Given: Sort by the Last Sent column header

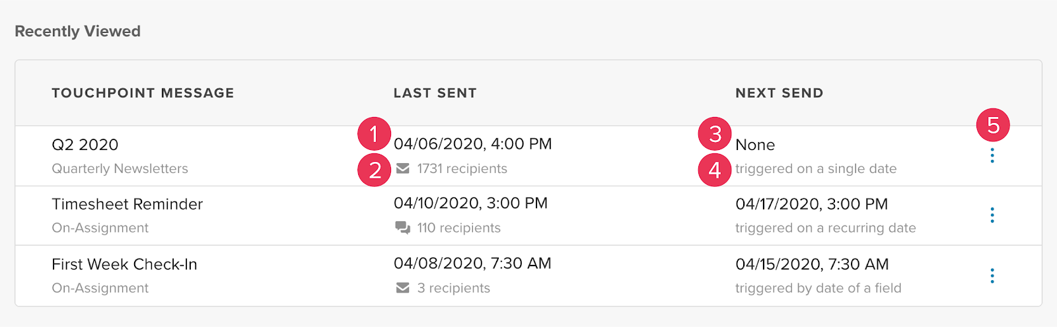Looking at the screenshot, I should [435, 93].
